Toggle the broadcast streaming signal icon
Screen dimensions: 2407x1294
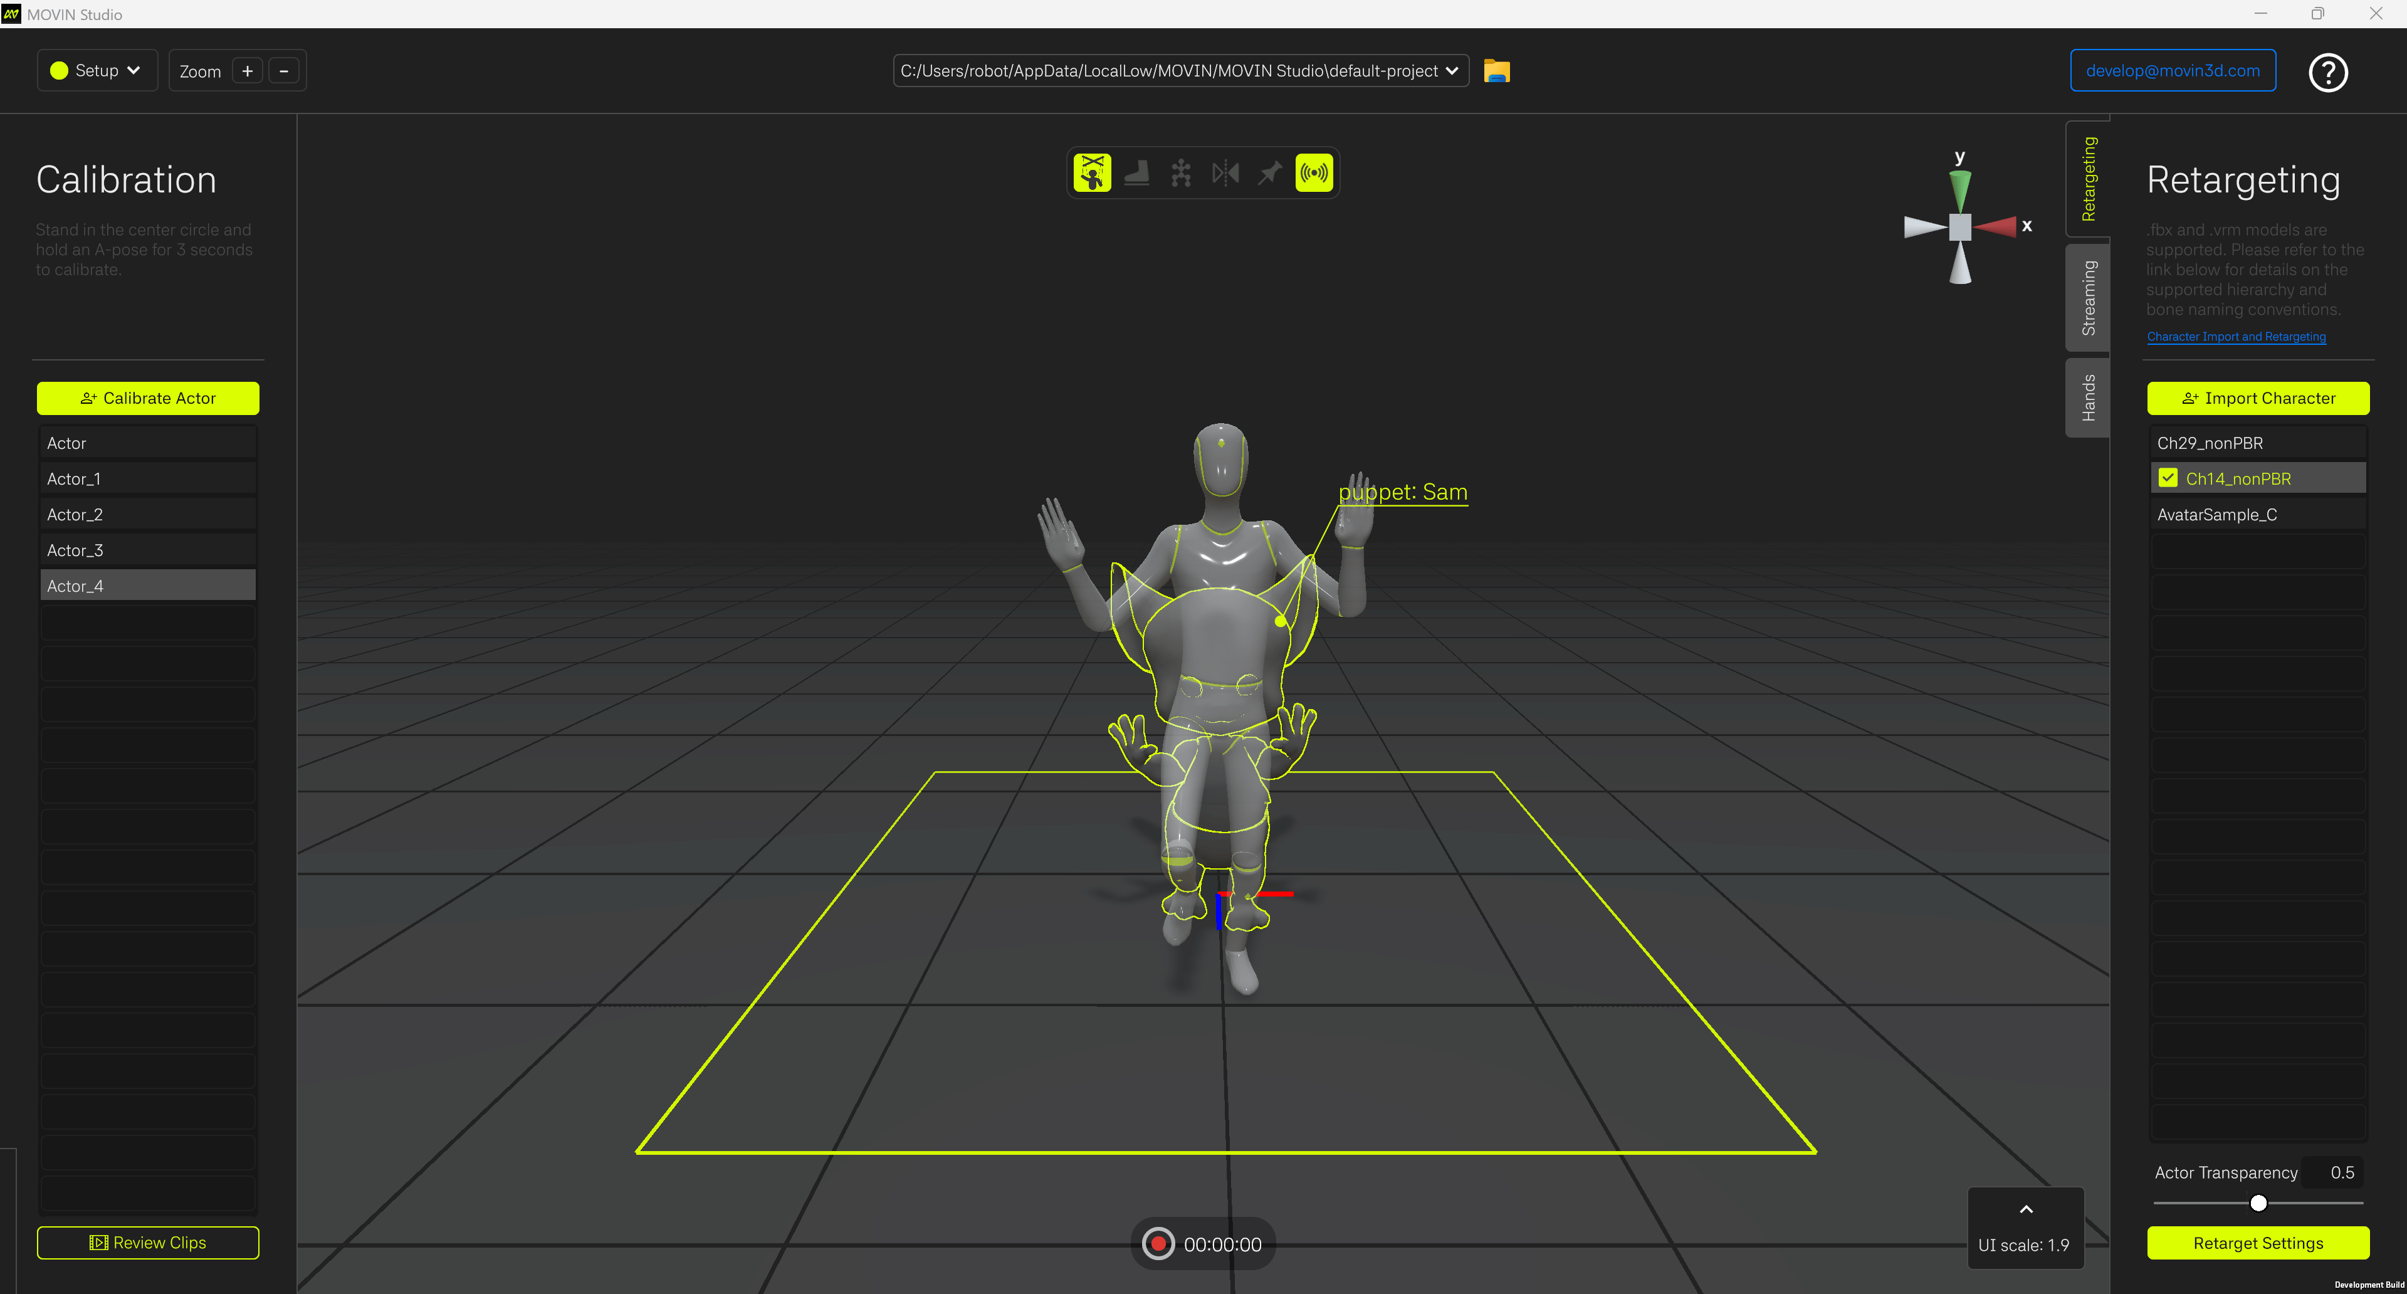1314,173
